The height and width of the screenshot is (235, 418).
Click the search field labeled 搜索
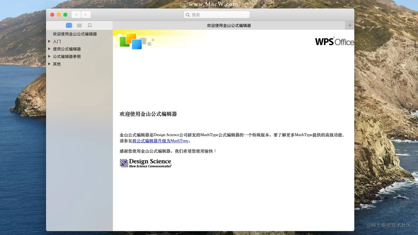217,15
